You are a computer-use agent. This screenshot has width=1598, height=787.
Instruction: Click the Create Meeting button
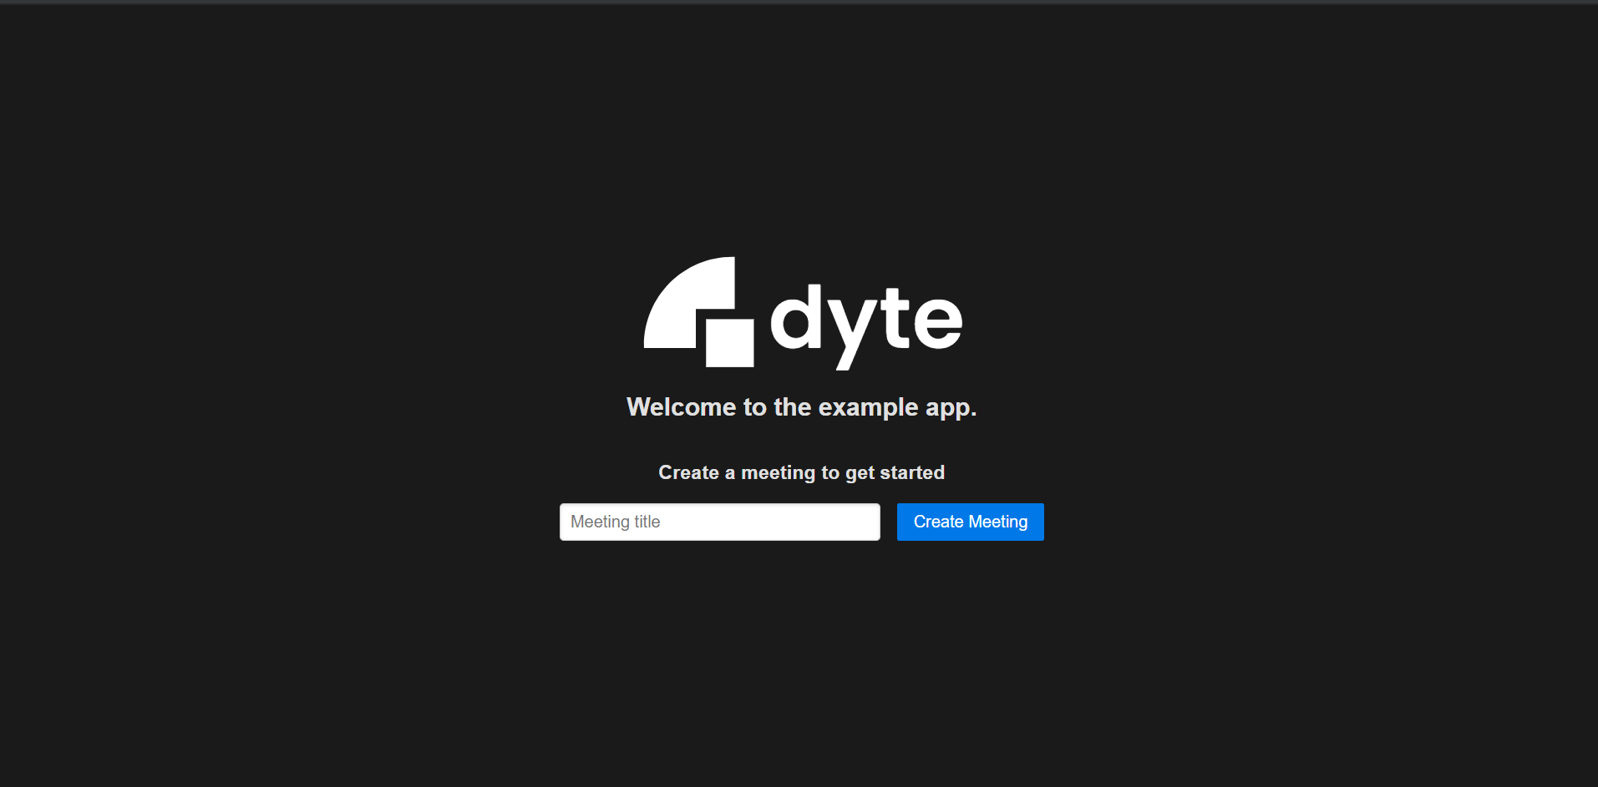(x=970, y=522)
